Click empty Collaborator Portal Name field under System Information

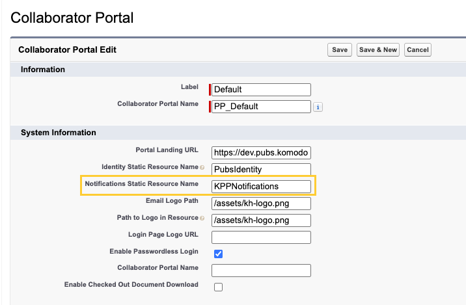[x=262, y=271]
